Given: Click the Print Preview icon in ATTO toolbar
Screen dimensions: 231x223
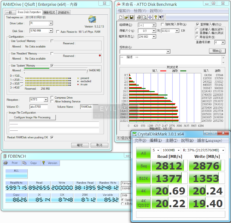Looking at the screenshot, I should [145, 17].
